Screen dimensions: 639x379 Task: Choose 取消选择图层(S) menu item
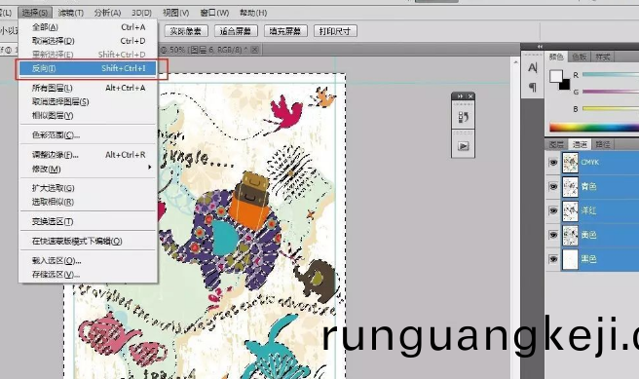(89, 101)
